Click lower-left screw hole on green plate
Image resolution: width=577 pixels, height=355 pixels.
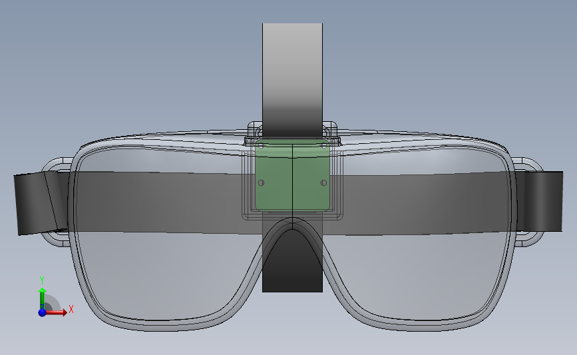262,182
